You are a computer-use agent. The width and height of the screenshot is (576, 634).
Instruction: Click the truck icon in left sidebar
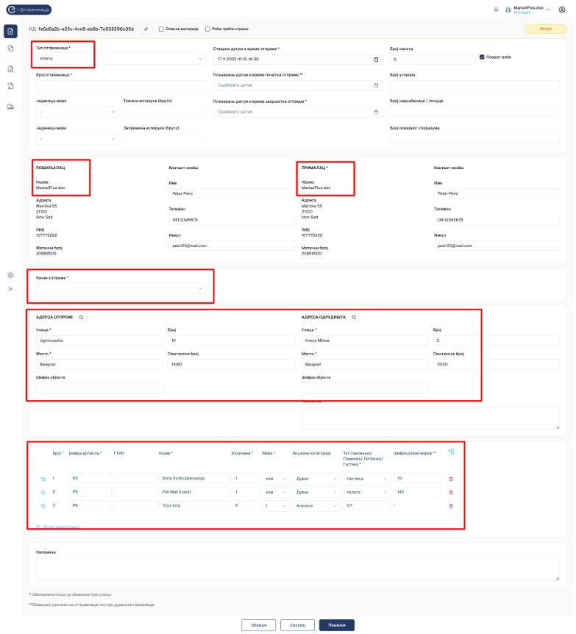pos(11,107)
